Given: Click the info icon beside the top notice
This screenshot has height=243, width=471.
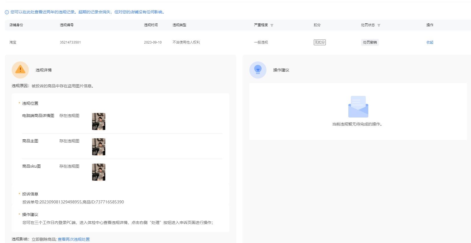Looking at the screenshot, I should 7,12.
